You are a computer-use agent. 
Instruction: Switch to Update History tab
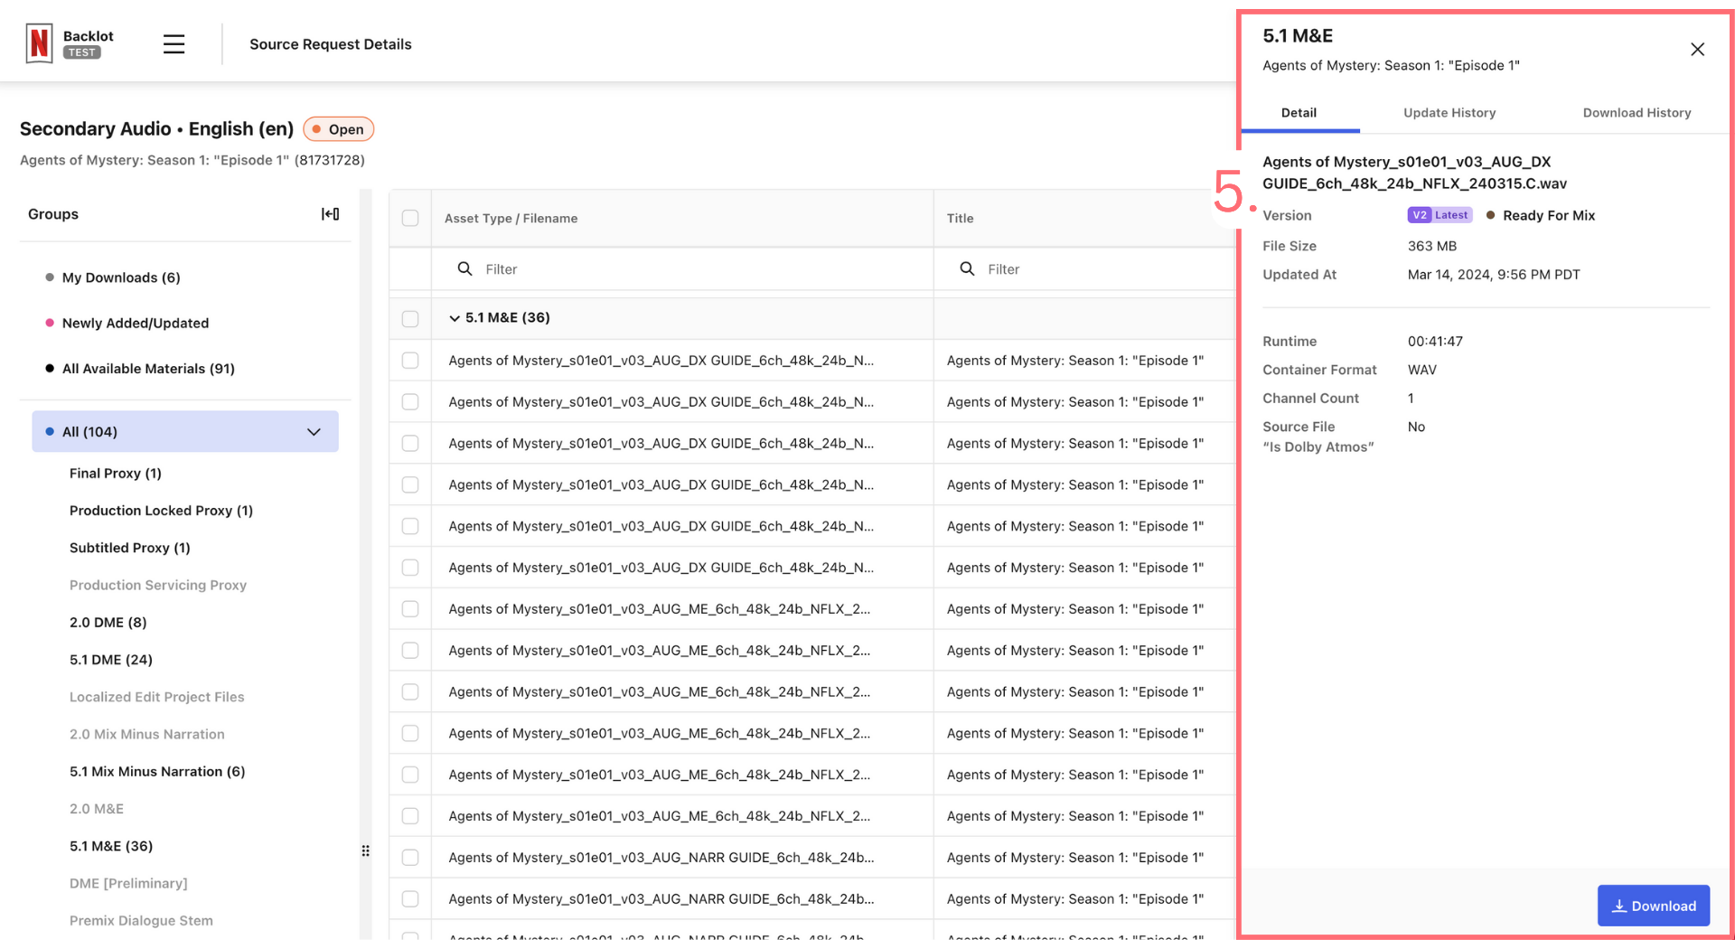(x=1449, y=113)
